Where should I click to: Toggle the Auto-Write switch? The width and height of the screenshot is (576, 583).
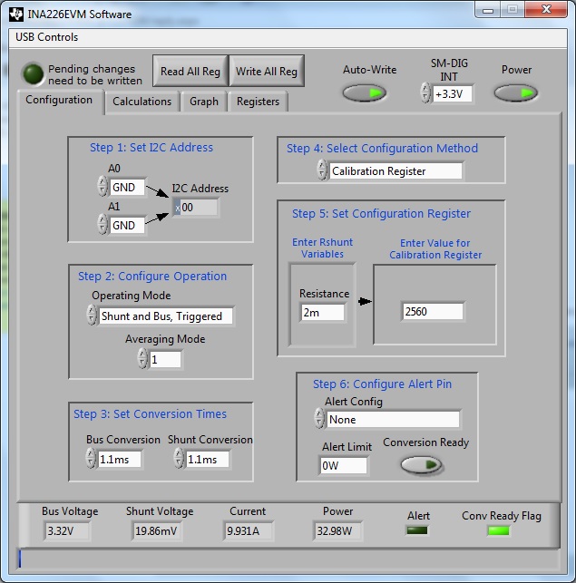point(365,93)
